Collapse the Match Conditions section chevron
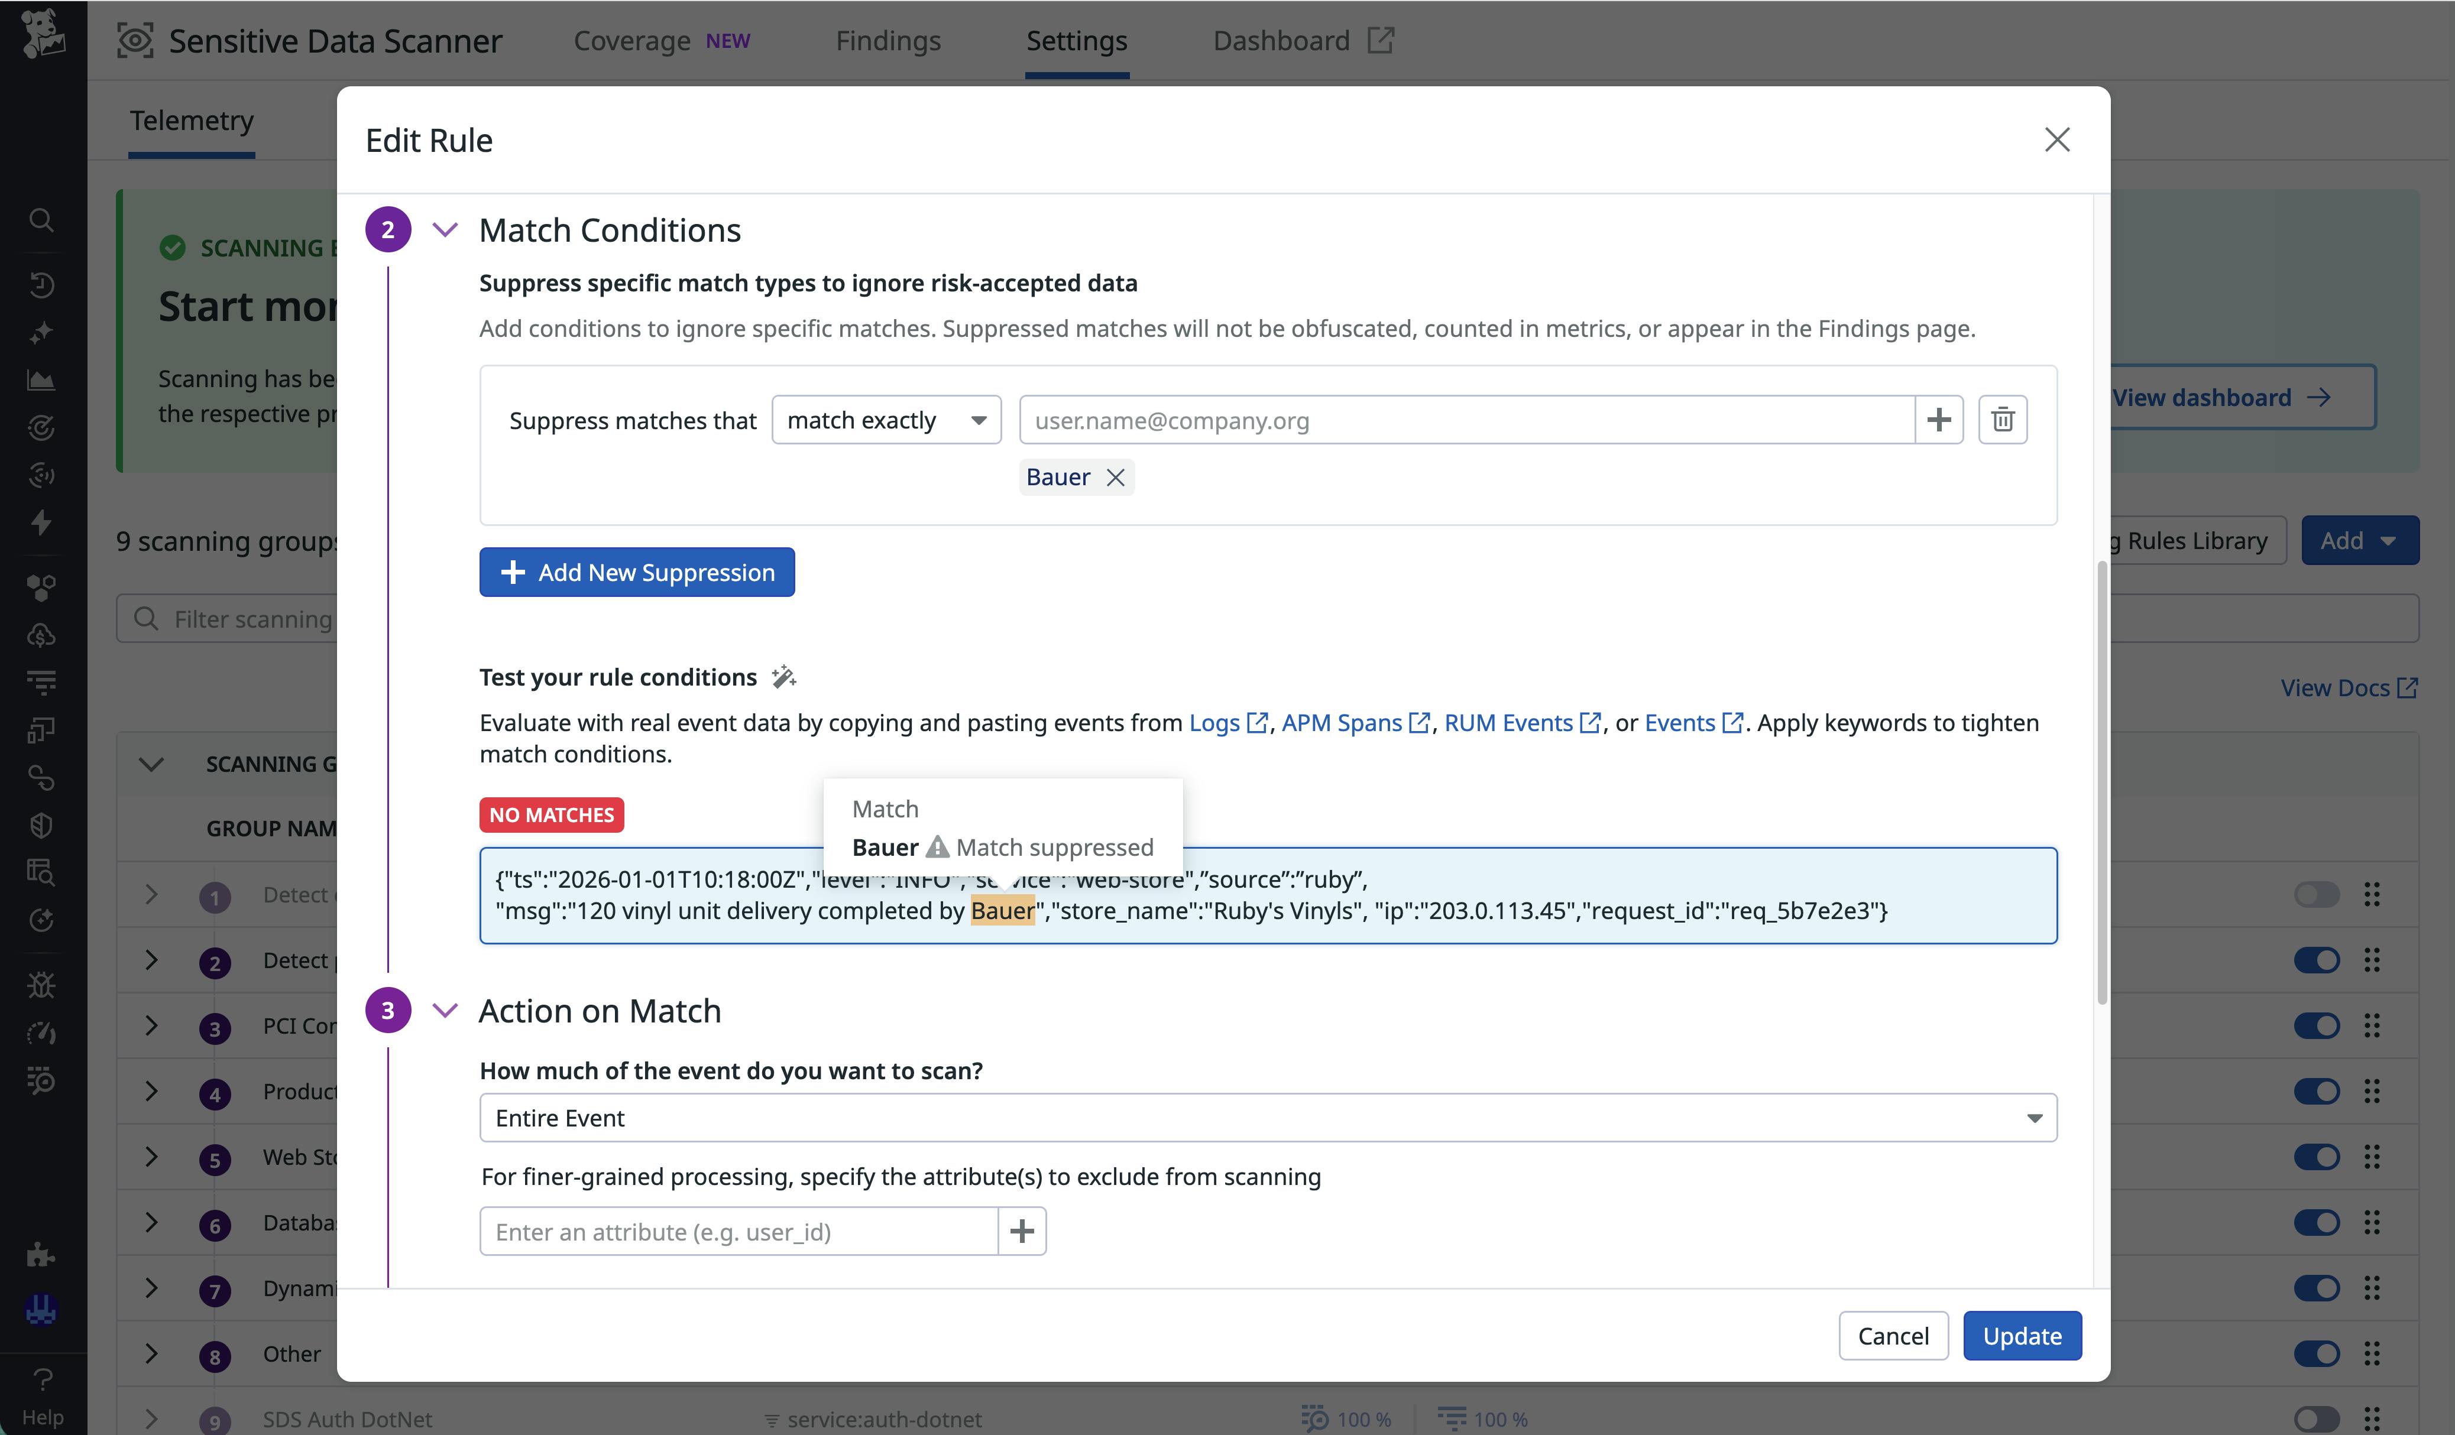 click(x=446, y=230)
